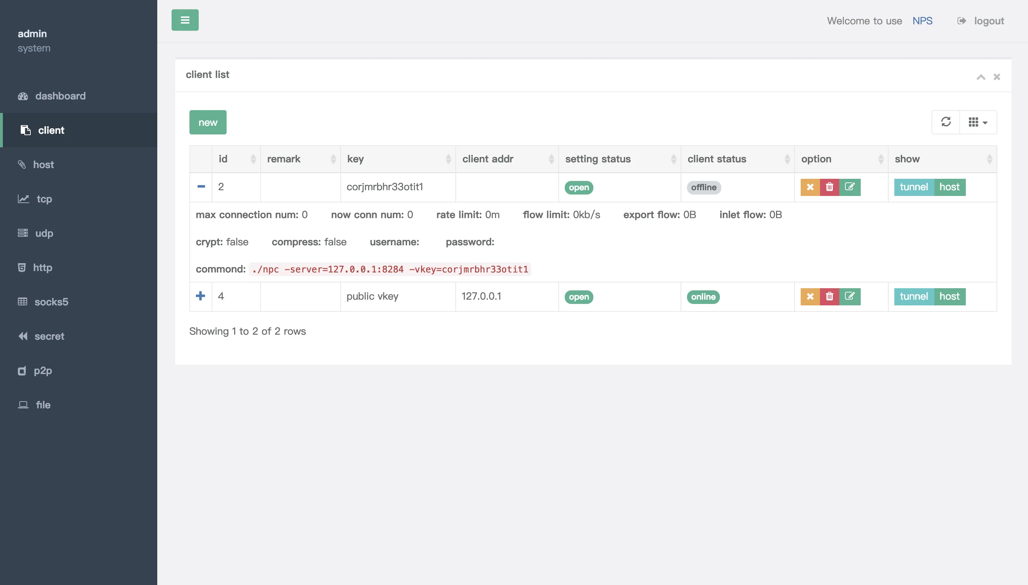Delete client 2 with trash icon
This screenshot has width=1028, height=585.
click(x=829, y=187)
